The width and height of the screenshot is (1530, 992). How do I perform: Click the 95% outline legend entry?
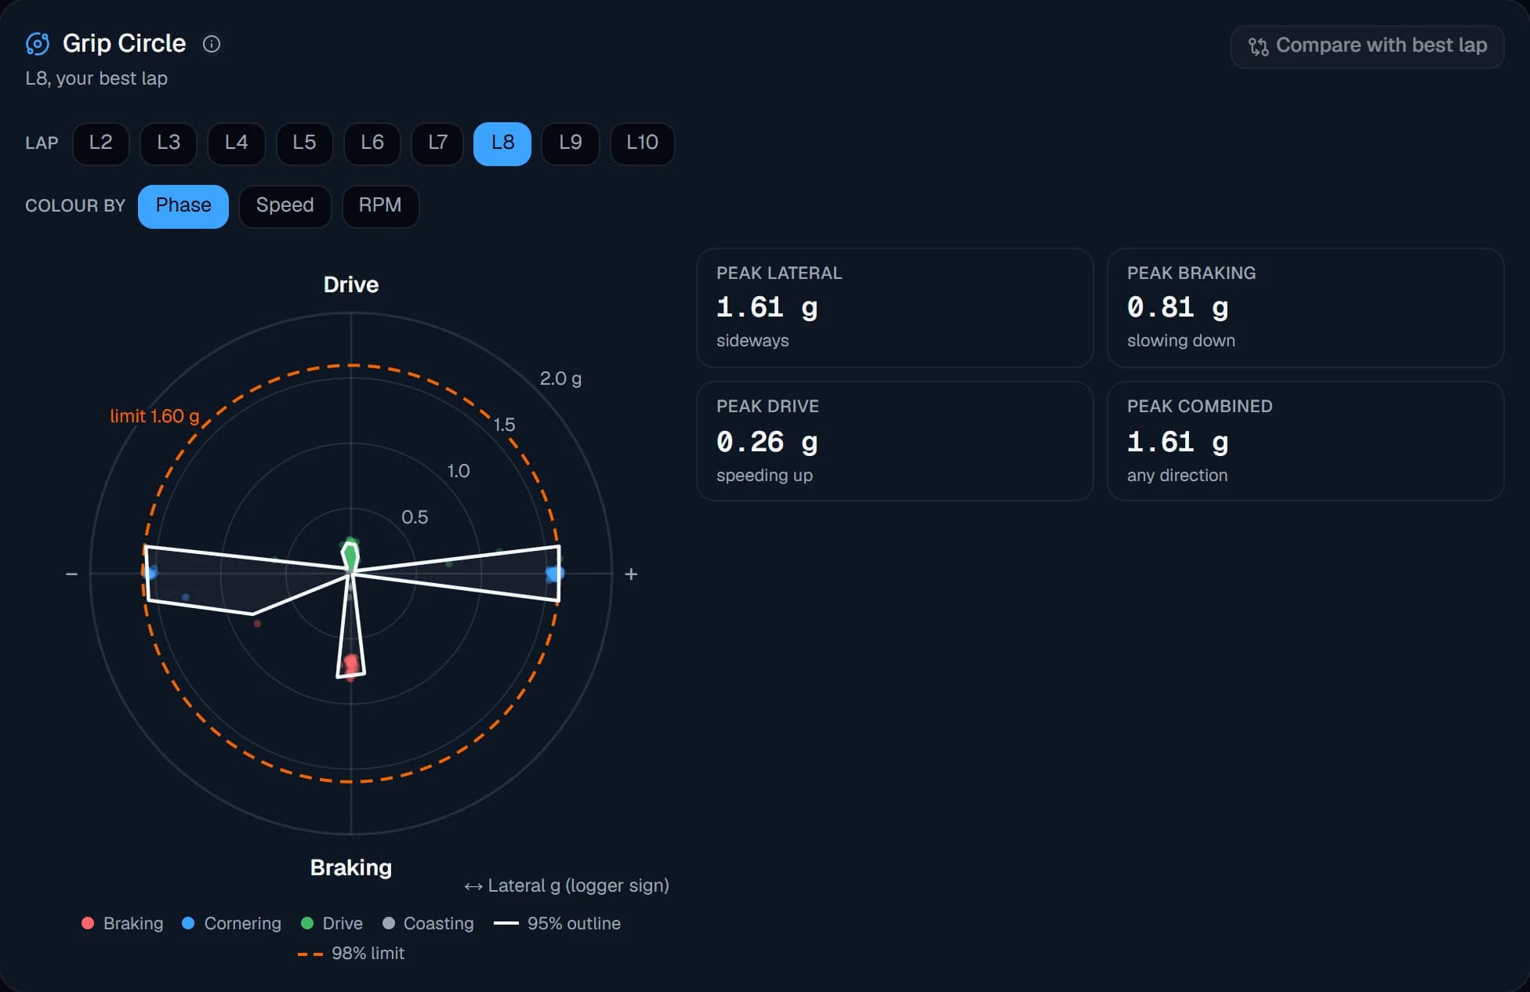click(x=557, y=924)
